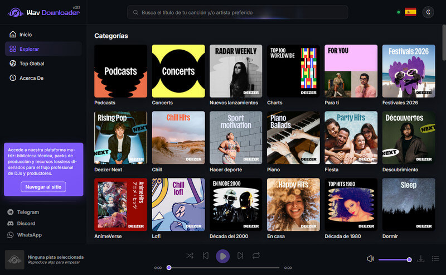Viewport: 446px width, 275px height.
Task: Open the AnimeVerse category
Action: 120,205
